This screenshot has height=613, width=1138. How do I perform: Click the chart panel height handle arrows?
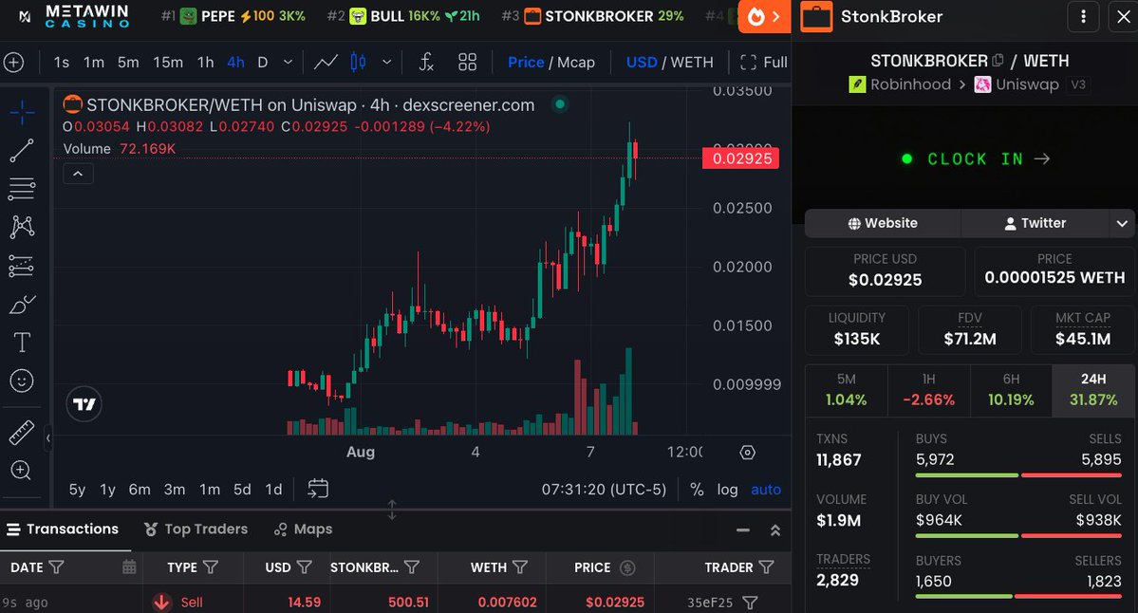pos(392,510)
